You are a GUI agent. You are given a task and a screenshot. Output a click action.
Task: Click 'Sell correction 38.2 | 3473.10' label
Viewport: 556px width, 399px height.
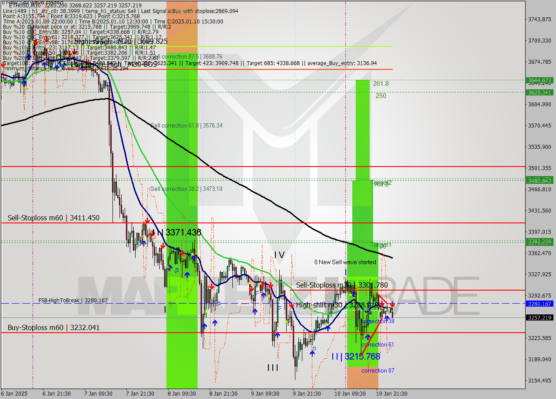pyautogui.click(x=186, y=189)
